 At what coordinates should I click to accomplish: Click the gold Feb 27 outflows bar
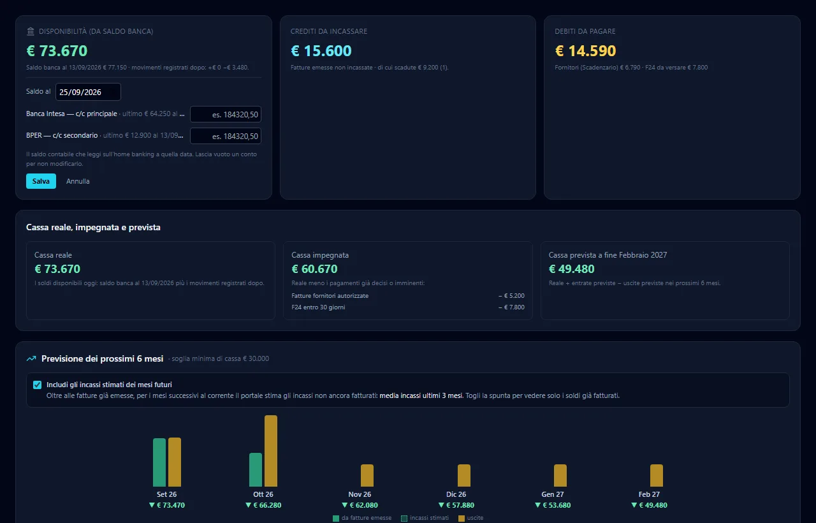[657, 475]
